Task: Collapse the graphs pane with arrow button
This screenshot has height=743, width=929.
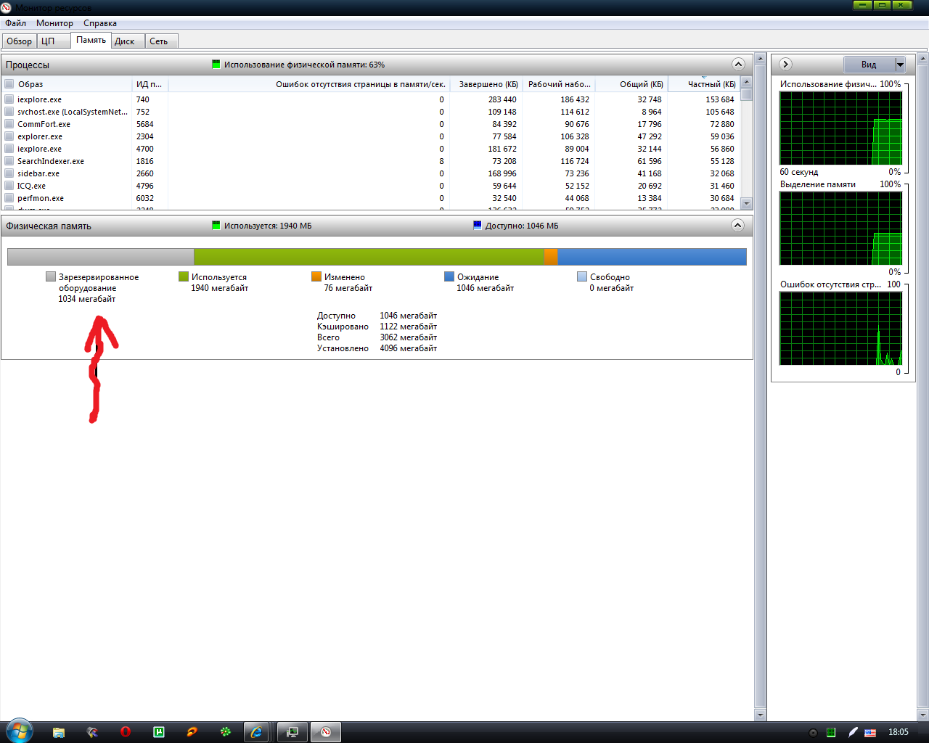Action: click(785, 64)
